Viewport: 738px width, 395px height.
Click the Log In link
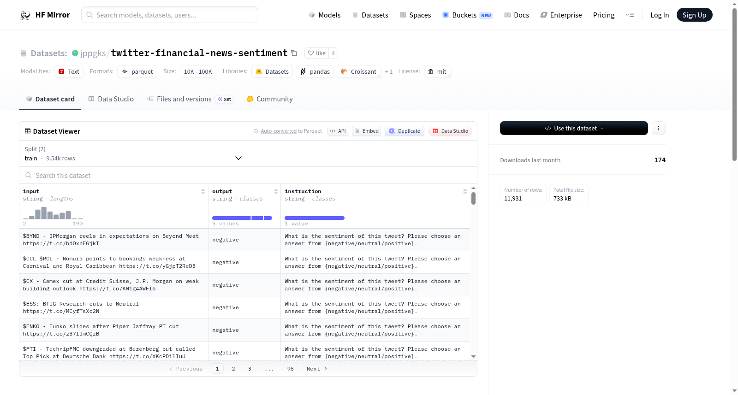point(660,15)
